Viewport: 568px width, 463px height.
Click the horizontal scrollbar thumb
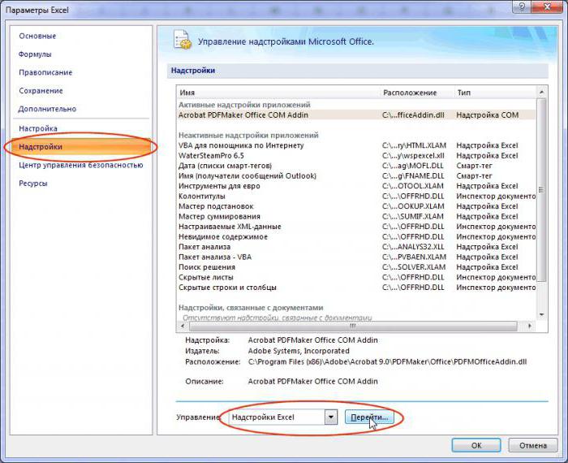353,326
